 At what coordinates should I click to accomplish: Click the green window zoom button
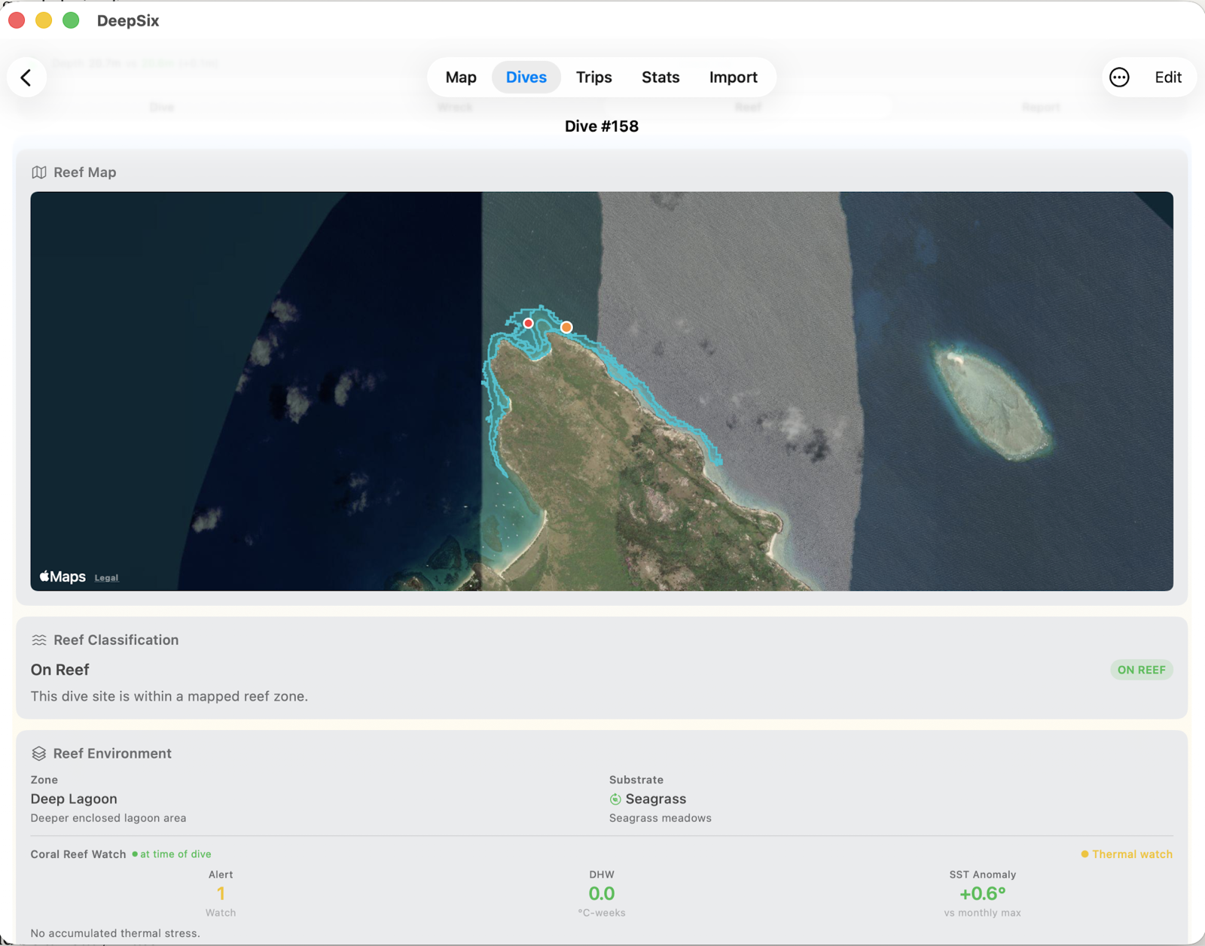tap(71, 20)
